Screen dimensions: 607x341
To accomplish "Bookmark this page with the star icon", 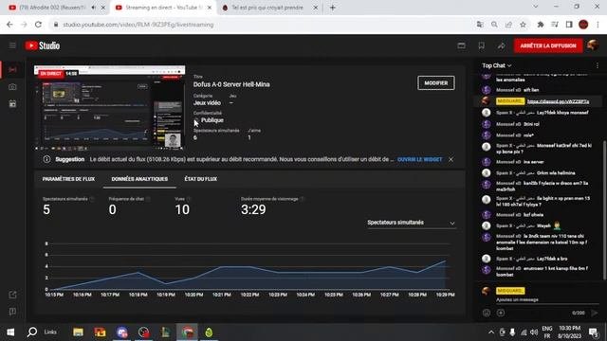I will [x=523, y=25].
